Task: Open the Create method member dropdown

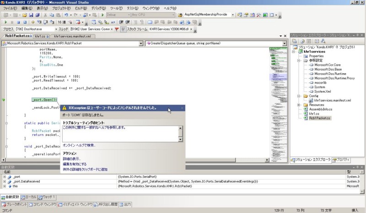Action: click(x=284, y=43)
